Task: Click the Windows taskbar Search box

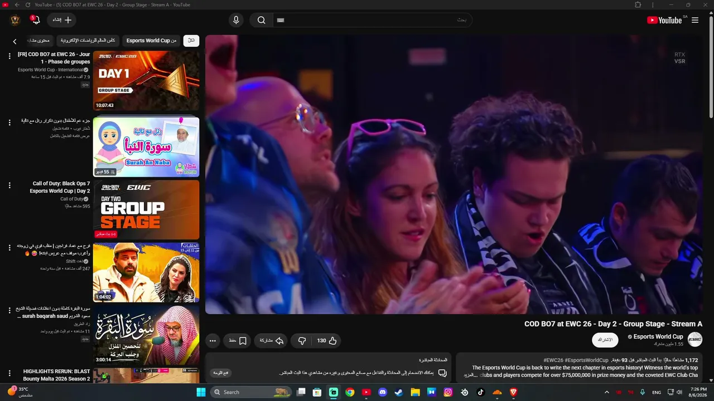Action: tap(252, 392)
